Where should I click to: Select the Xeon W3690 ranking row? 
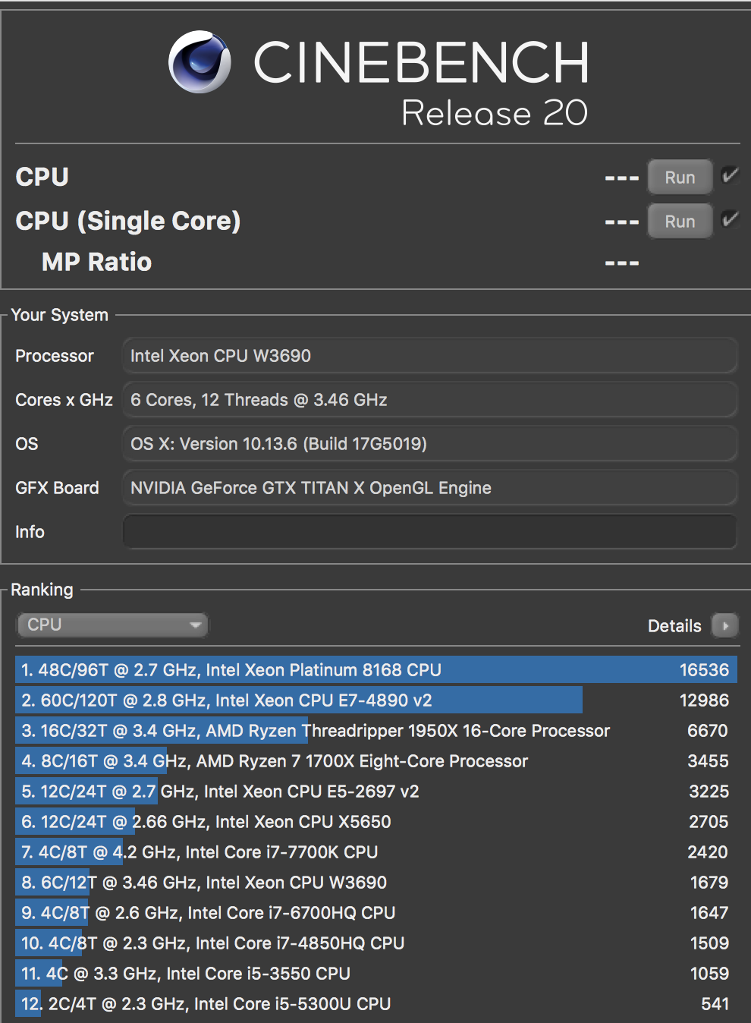375,883
